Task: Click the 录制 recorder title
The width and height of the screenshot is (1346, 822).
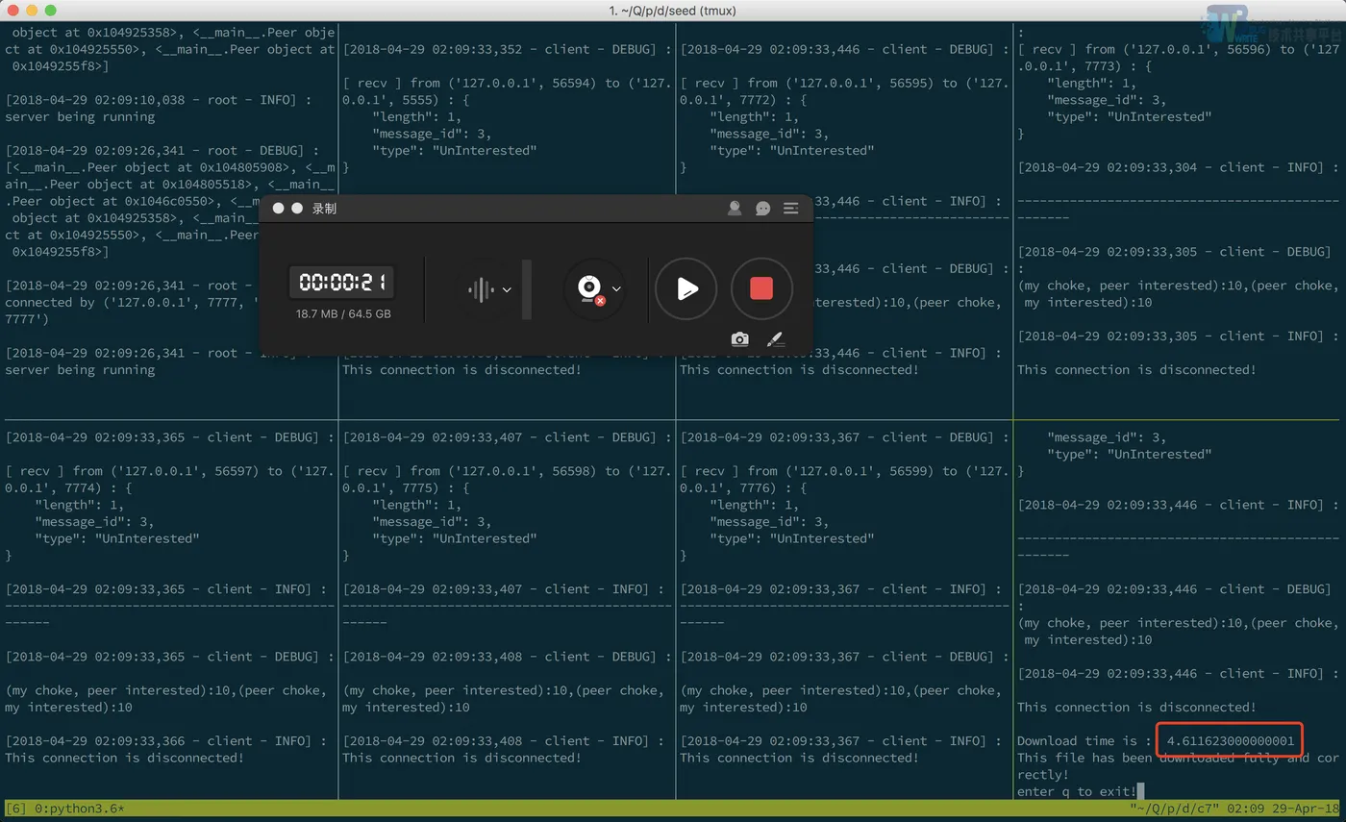Action: 324,209
